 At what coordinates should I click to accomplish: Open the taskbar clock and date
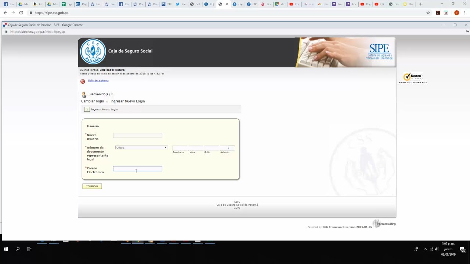click(448, 249)
